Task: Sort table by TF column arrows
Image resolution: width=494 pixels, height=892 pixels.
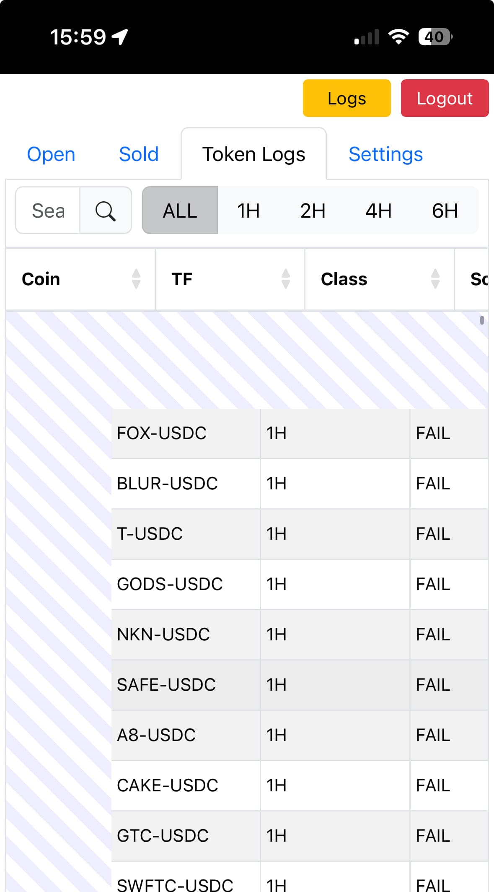Action: point(286,279)
